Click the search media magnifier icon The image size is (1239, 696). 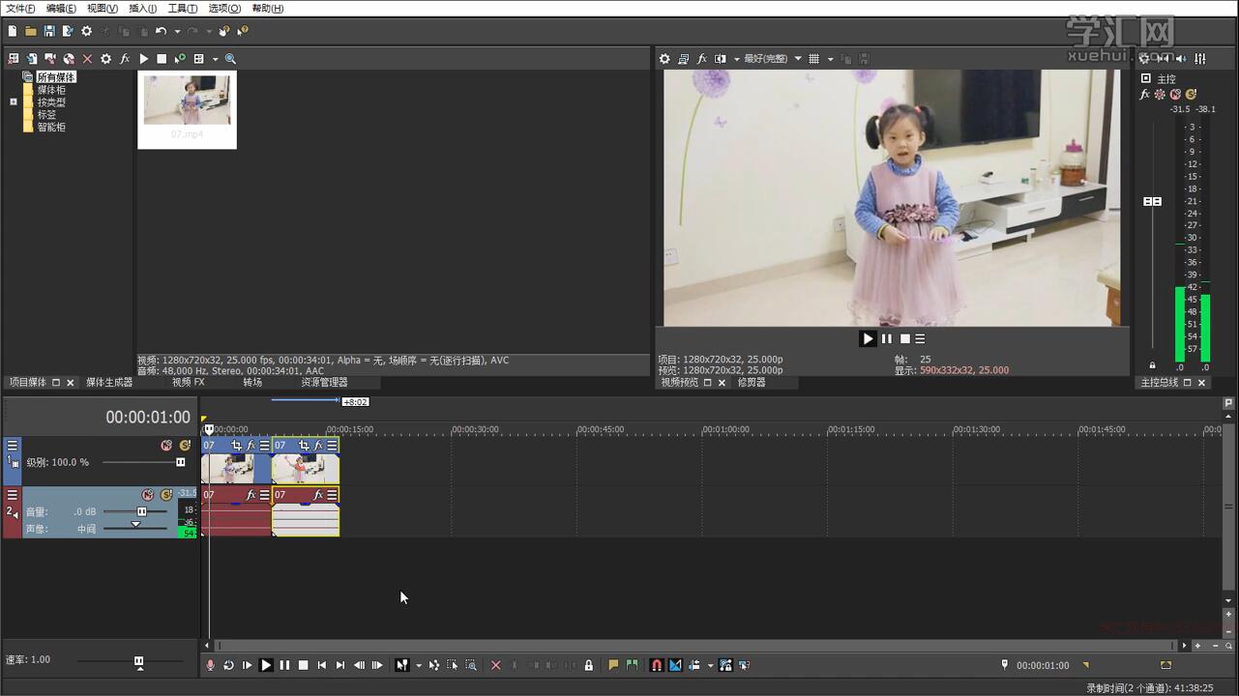[230, 59]
